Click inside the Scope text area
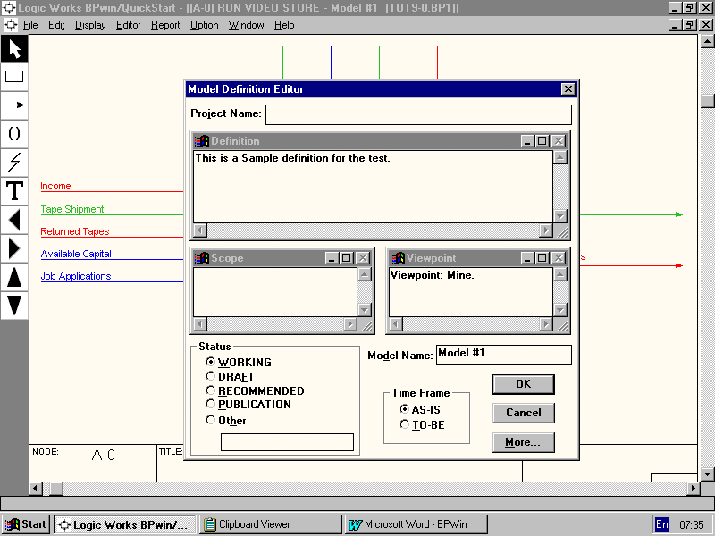 275,292
